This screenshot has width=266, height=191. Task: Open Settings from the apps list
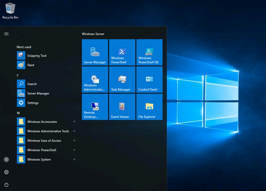pos(46,103)
